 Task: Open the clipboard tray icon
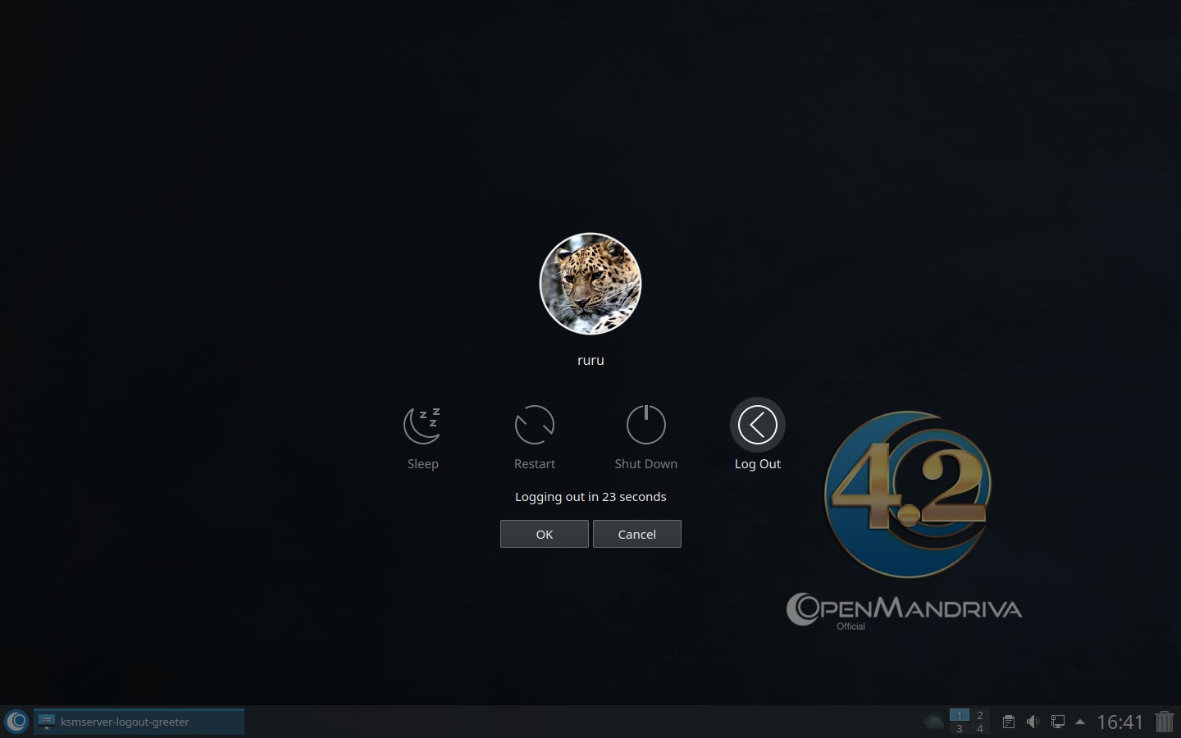(1009, 722)
